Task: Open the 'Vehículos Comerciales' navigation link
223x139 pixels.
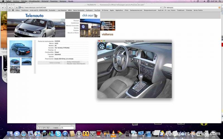Action: [72, 25]
